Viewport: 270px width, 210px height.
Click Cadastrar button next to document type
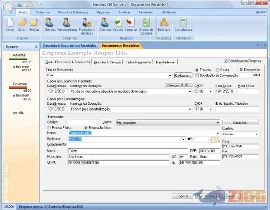point(183,76)
